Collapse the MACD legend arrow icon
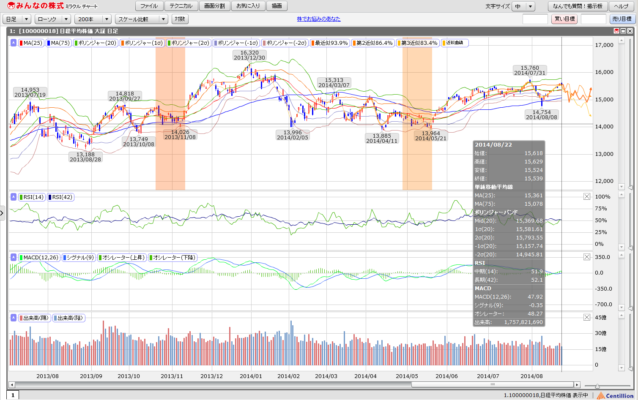 tap(14, 257)
